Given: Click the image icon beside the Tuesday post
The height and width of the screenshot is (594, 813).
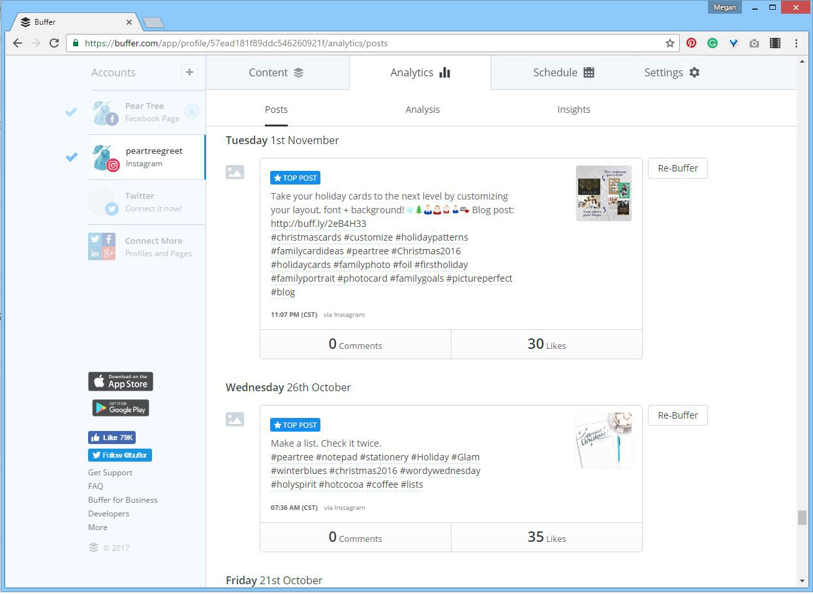Looking at the screenshot, I should (235, 172).
